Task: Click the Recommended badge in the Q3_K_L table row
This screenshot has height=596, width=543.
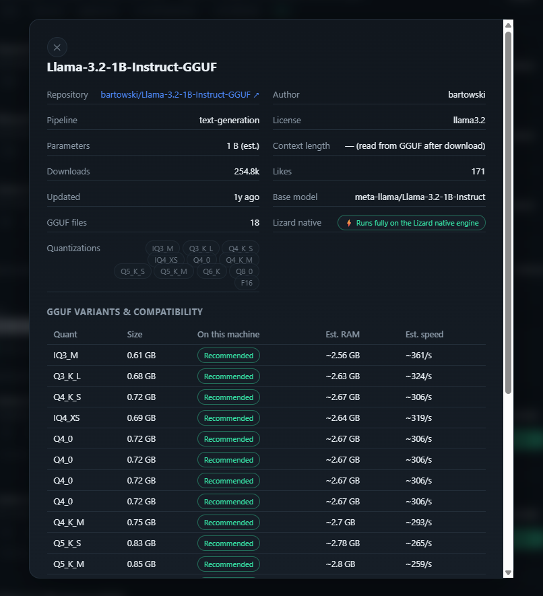Action: coord(228,376)
